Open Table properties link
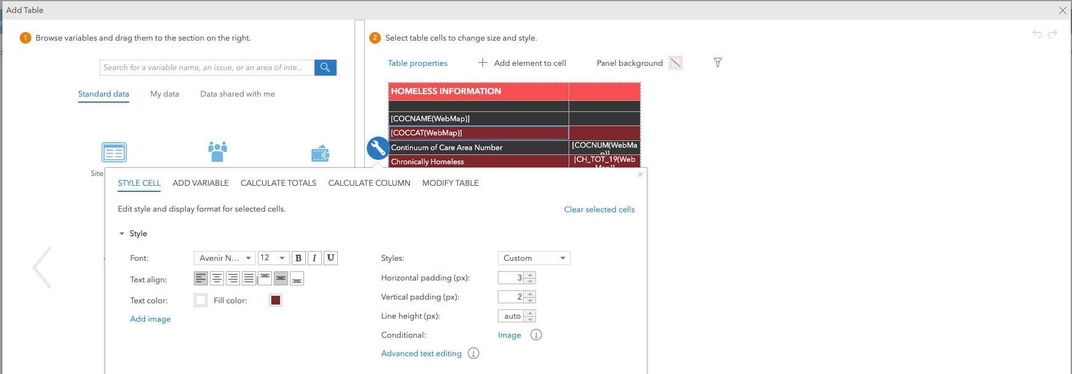 point(418,63)
